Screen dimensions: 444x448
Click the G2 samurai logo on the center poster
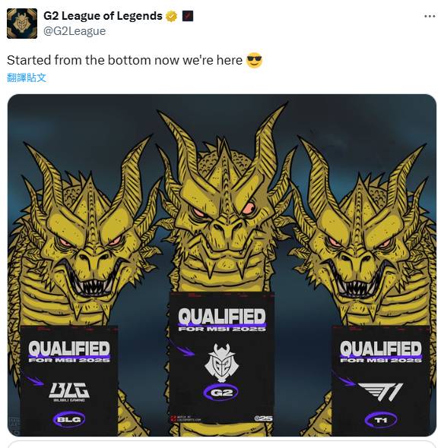tap(222, 362)
